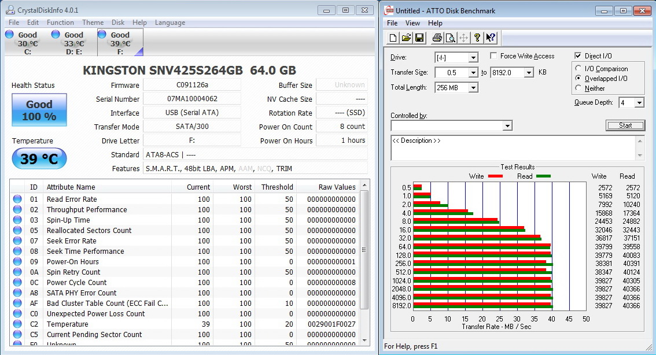This screenshot has height=355, width=656.
Task: Click the status orb for Spin-Up Time
Action: [x=17, y=220]
